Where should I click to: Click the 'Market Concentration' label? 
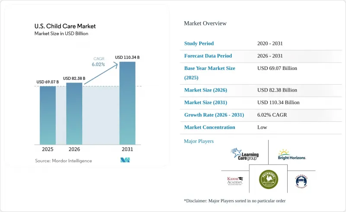[210, 127]
